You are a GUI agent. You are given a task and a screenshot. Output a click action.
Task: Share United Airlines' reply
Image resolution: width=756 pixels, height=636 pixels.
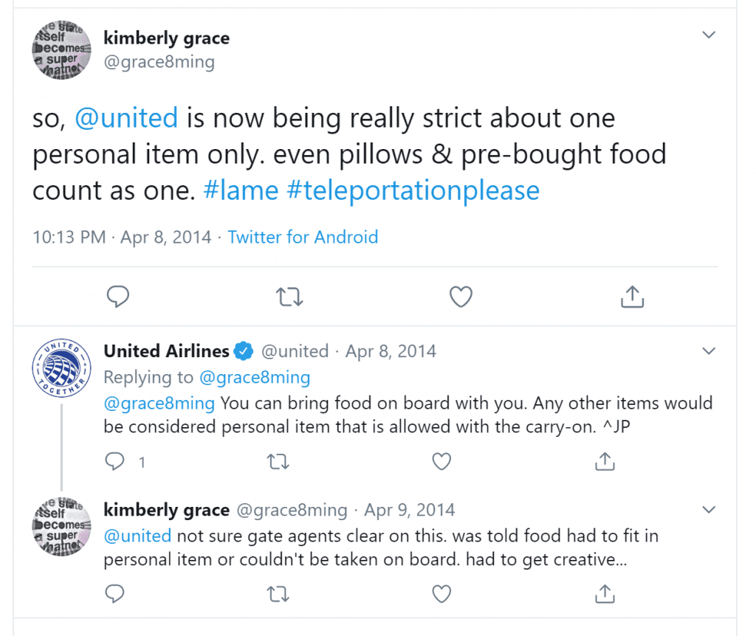point(605,461)
